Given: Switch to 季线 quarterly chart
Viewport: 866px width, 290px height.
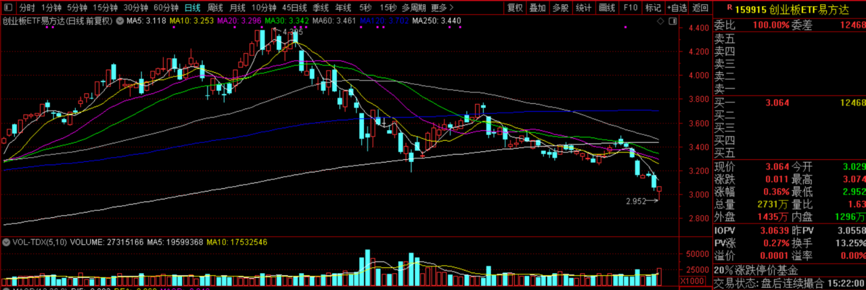Looking at the screenshot, I should 321,8.
